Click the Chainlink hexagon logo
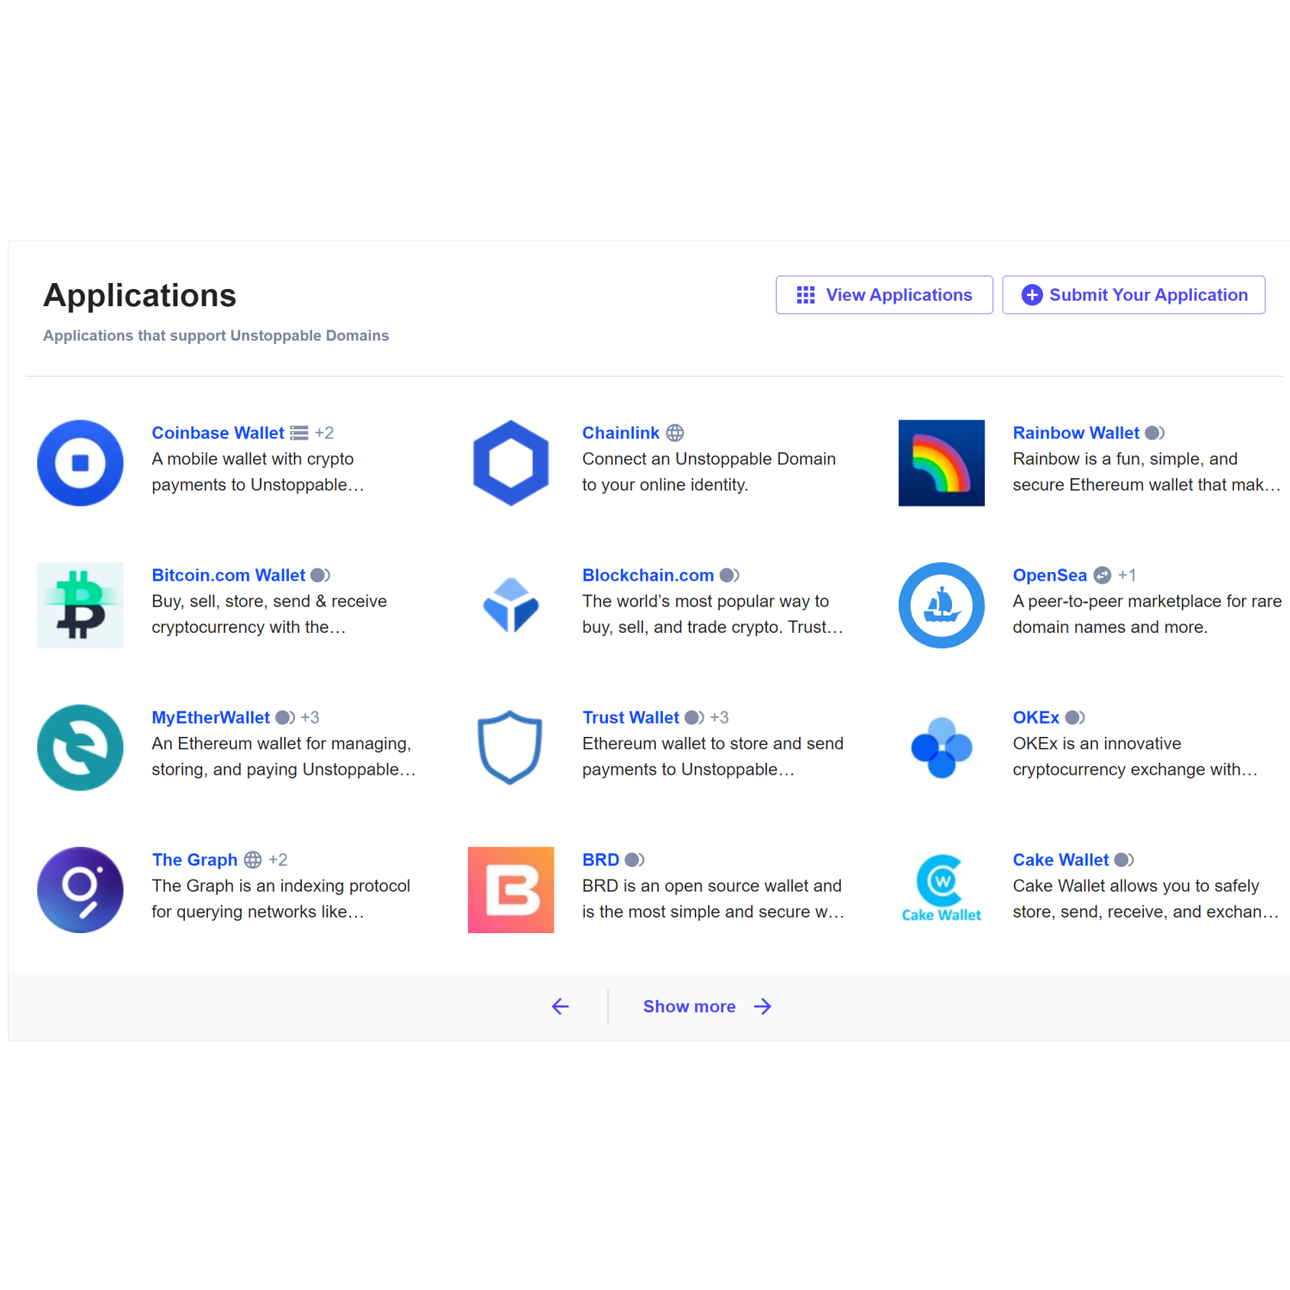Screen dimensions: 1290x1290 tap(511, 463)
